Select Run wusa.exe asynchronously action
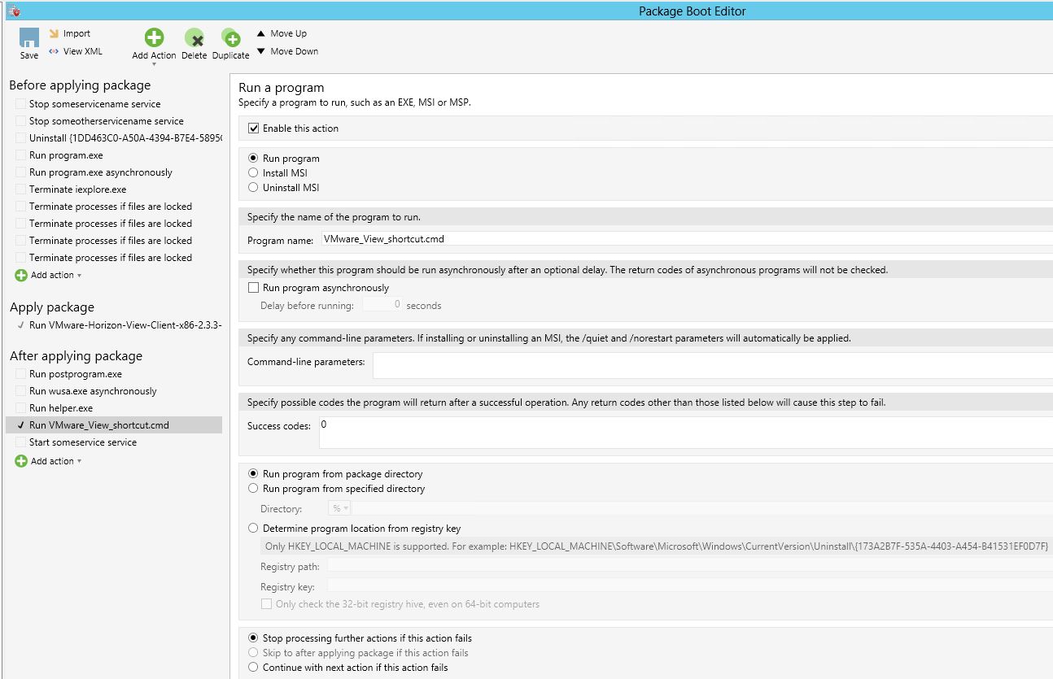 [93, 391]
